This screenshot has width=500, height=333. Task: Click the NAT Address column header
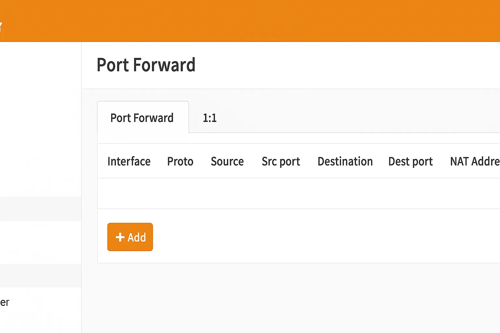click(x=475, y=161)
